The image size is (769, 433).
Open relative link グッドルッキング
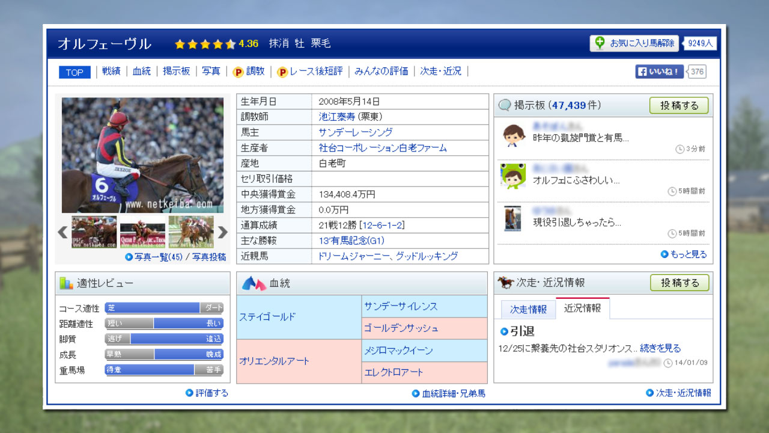[428, 256]
